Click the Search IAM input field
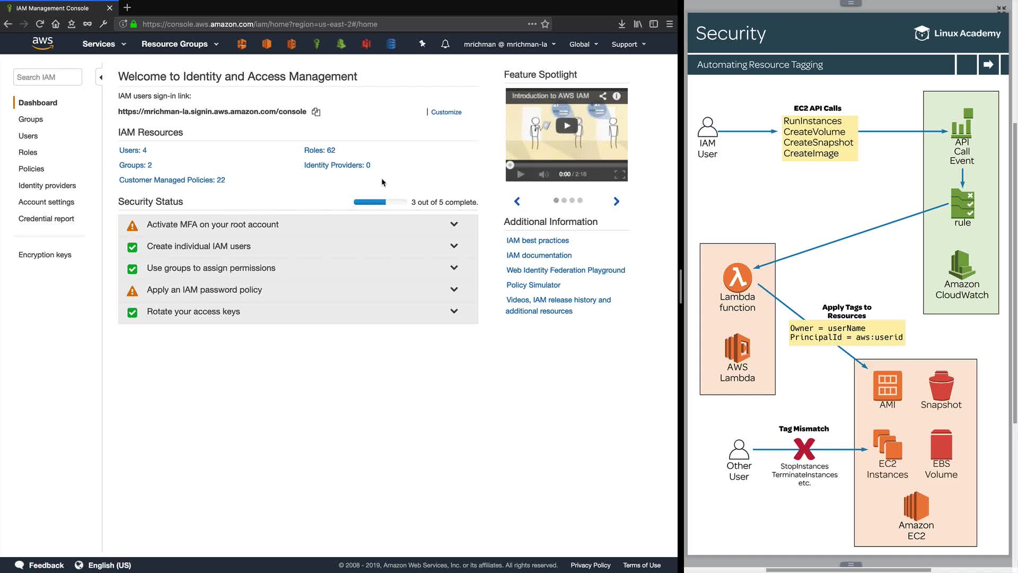The height and width of the screenshot is (573, 1018). pyautogui.click(x=47, y=77)
